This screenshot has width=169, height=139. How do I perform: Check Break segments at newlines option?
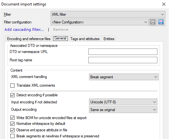12,136
